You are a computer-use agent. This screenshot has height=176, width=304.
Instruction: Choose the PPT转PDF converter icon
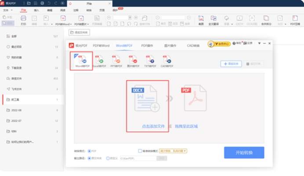tap(116, 60)
